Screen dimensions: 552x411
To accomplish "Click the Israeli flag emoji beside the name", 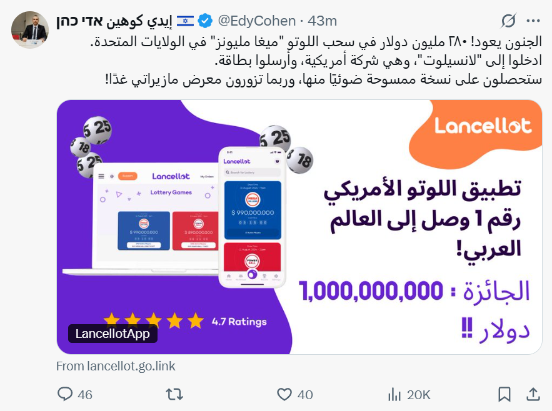I will 185,21.
